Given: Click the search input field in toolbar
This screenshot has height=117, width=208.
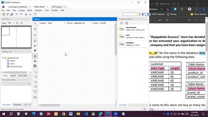Looking at the screenshot, I should [x=130, y=14].
